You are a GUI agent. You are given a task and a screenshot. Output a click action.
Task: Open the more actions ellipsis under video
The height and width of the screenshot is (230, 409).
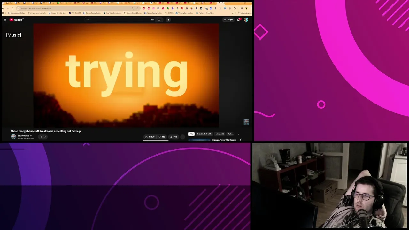[183, 137]
